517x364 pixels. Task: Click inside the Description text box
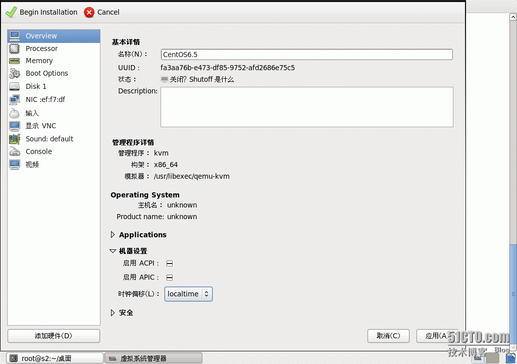[x=306, y=107]
